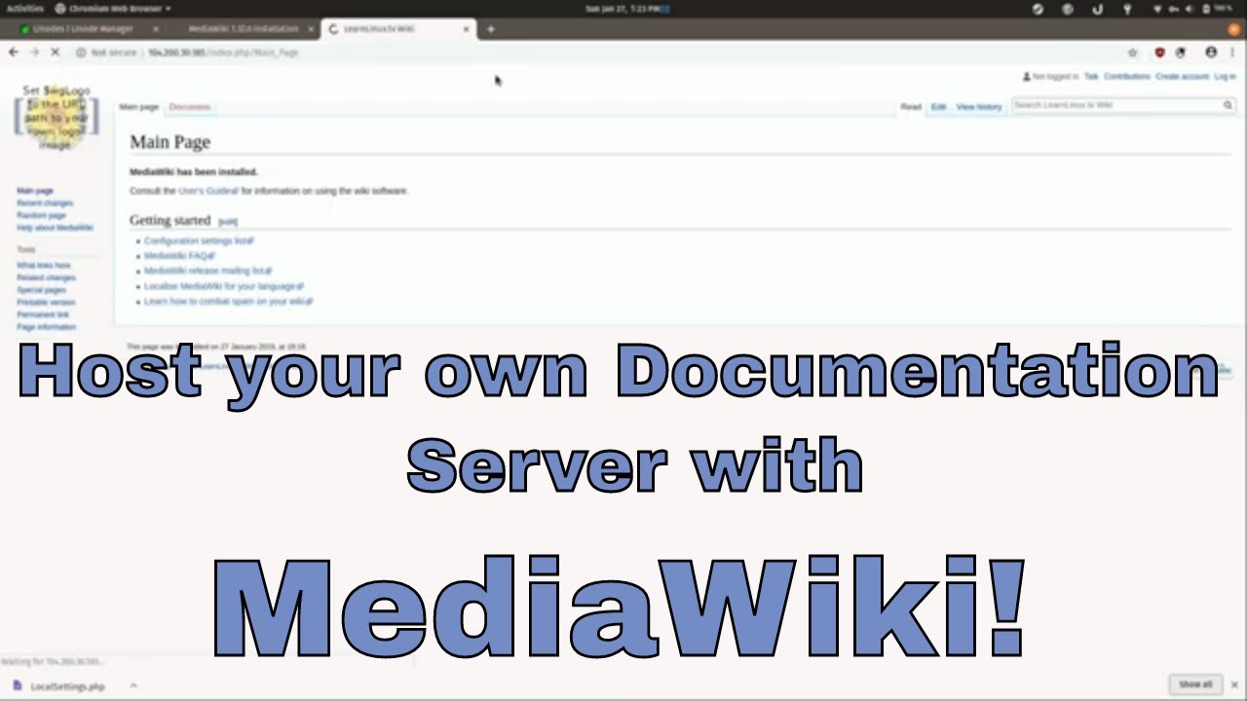Open the battery indicator in top bar
The width and height of the screenshot is (1247, 701).
(x=1217, y=9)
